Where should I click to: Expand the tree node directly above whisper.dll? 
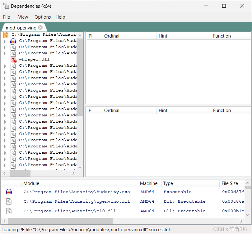click(x=5, y=53)
